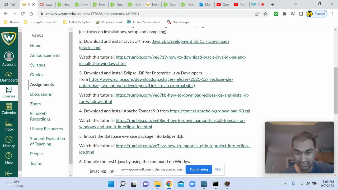Switch to the Java tab

pyautogui.click(x=46, y=4)
